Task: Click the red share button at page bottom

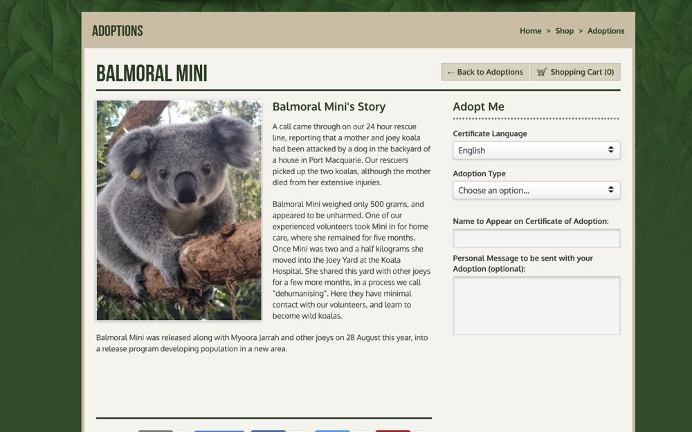Action: coord(392,430)
